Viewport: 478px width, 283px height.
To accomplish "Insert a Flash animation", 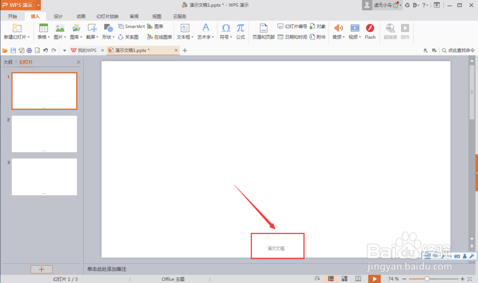I will tap(370, 32).
